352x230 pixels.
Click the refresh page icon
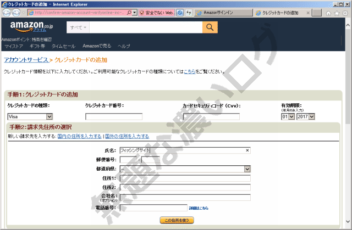[x=189, y=13]
